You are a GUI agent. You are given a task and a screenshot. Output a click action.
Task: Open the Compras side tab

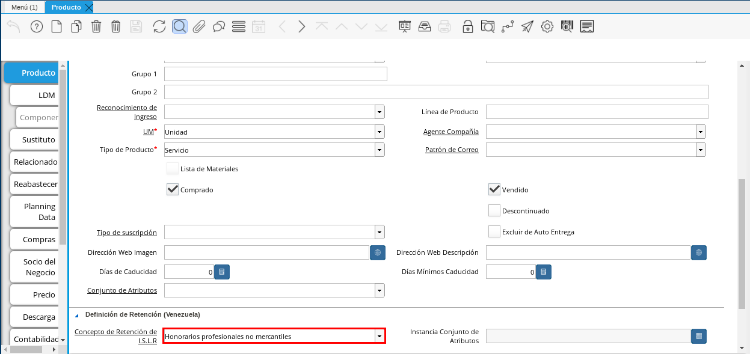[x=34, y=239]
